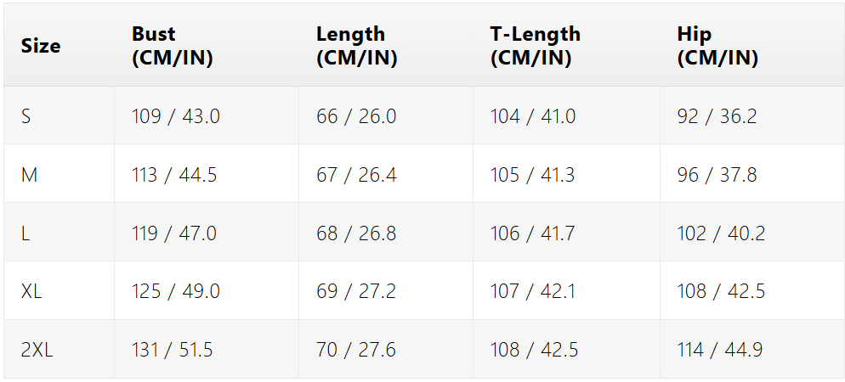This screenshot has width=845, height=382.
Task: Click the Hip (CM/IN) header
Action: tap(717, 46)
